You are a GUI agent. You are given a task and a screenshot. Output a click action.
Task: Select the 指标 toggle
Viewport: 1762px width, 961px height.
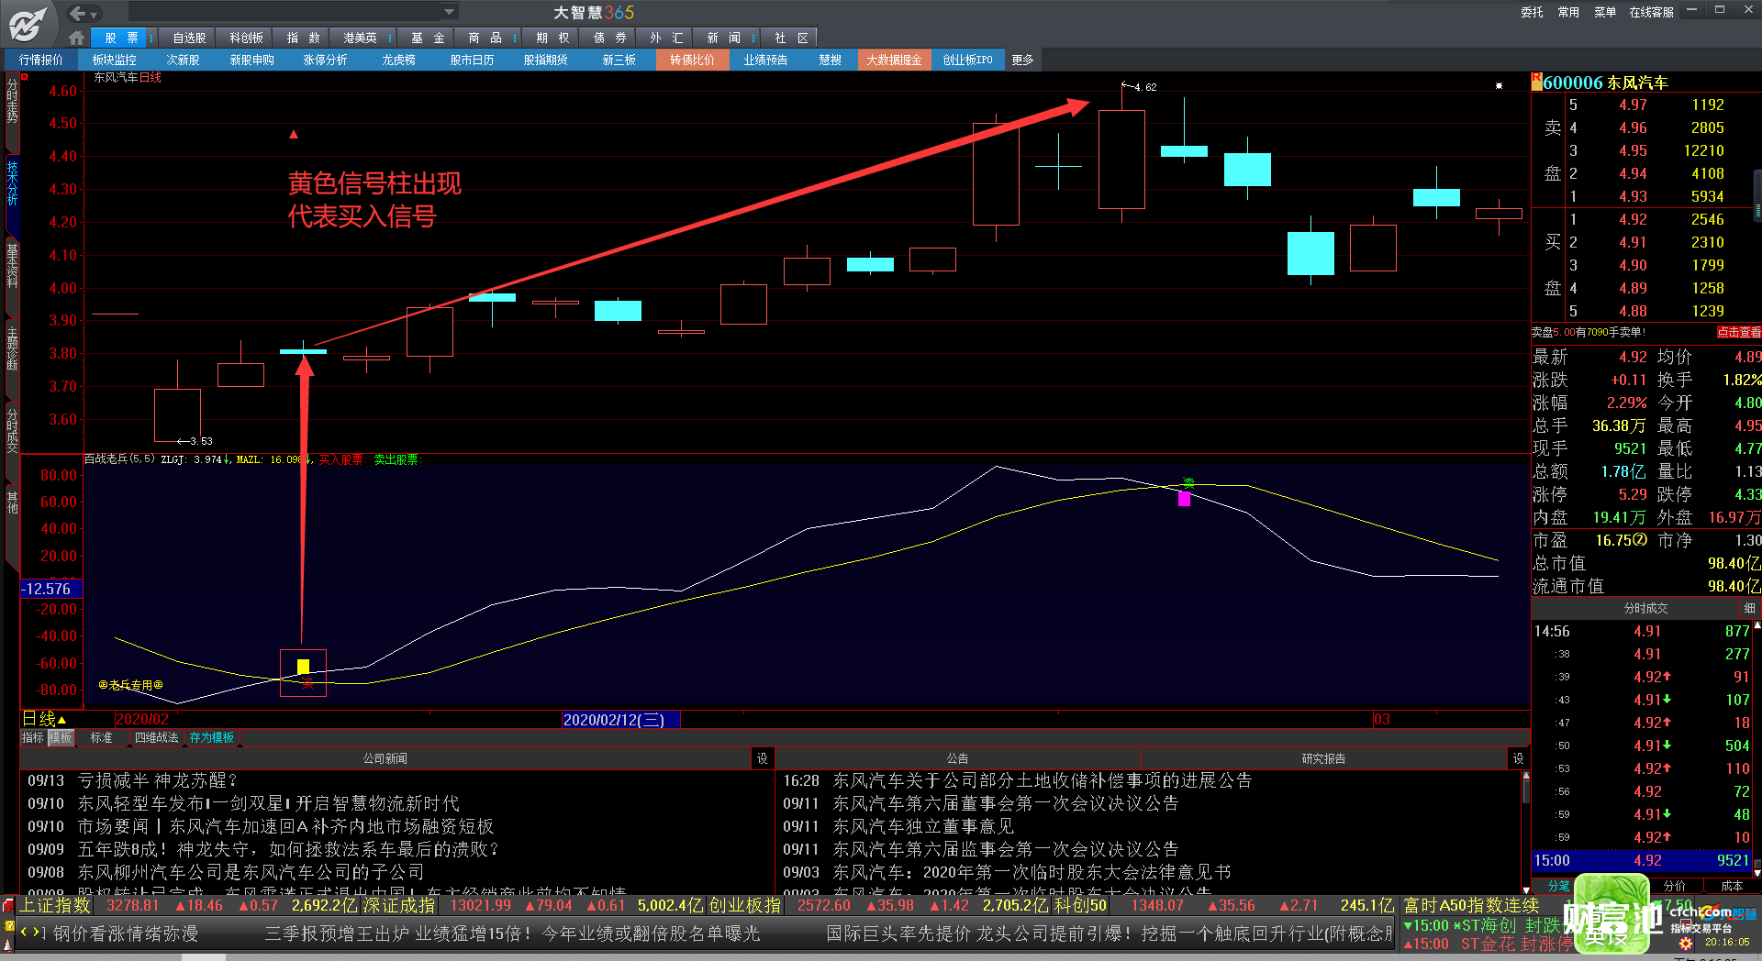pyautogui.click(x=33, y=737)
